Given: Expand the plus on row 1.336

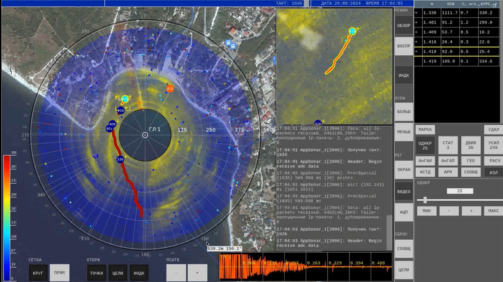Looking at the screenshot, I should 416,13.
